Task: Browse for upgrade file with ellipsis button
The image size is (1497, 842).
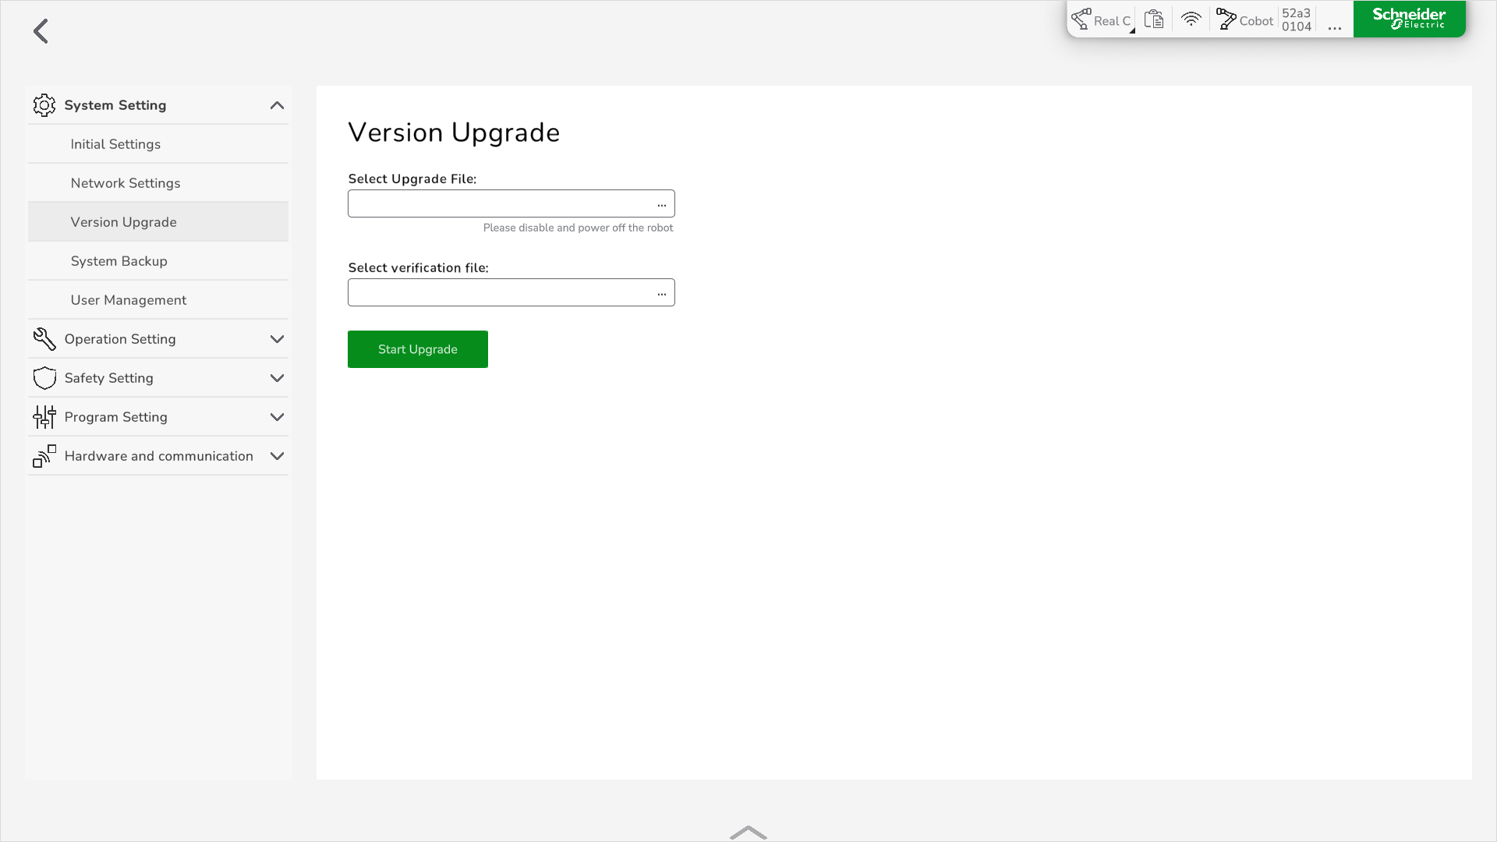Action: [x=661, y=204]
